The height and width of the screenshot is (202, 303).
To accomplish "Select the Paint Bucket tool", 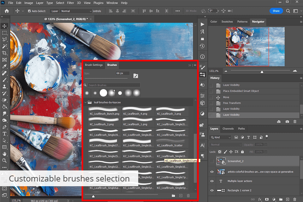I will coord(4,107).
